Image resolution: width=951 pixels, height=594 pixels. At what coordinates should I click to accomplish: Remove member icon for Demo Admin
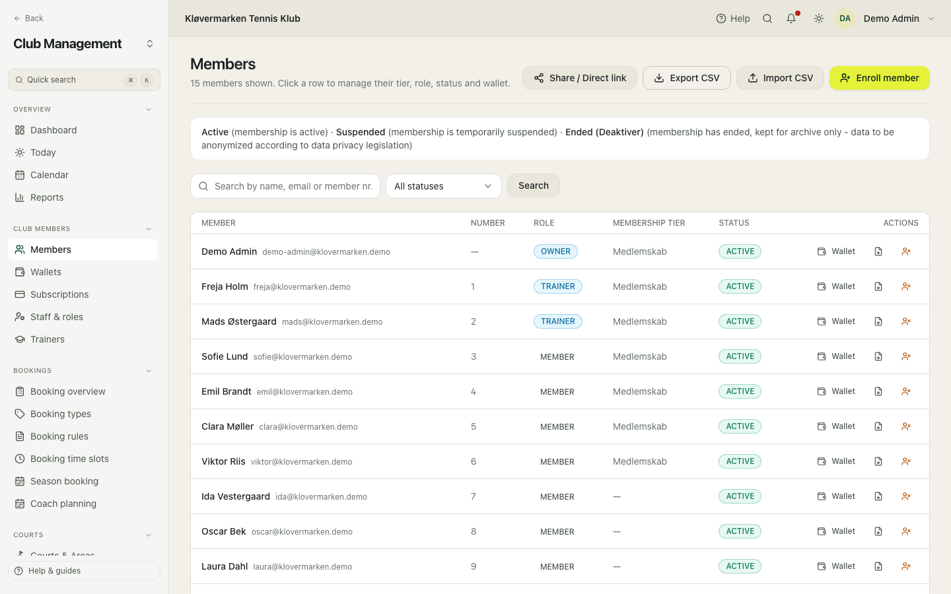pos(906,251)
